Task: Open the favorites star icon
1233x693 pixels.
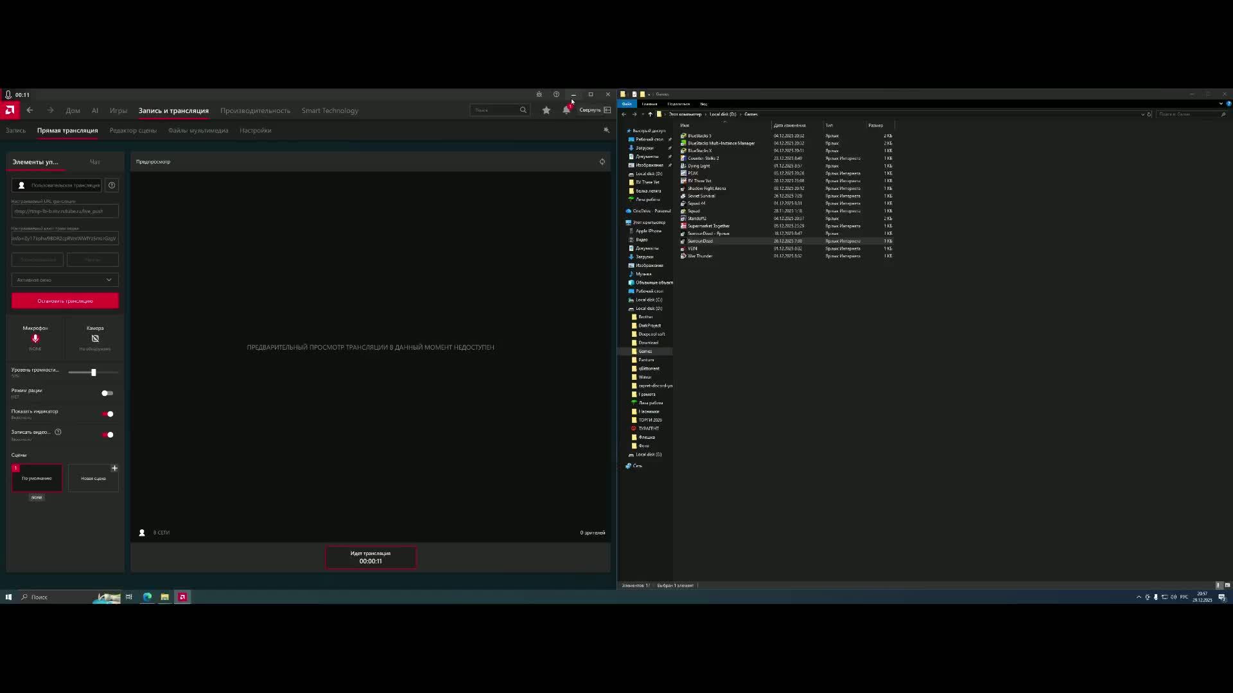Action: (547, 110)
